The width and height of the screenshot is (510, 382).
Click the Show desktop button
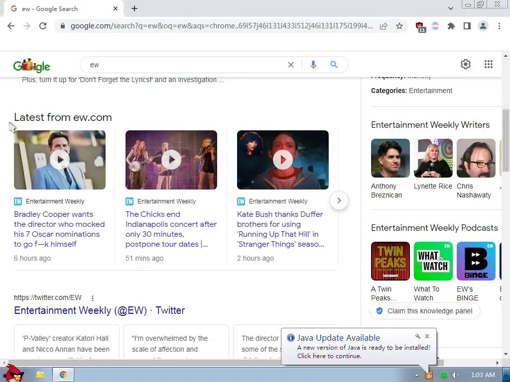(507, 375)
